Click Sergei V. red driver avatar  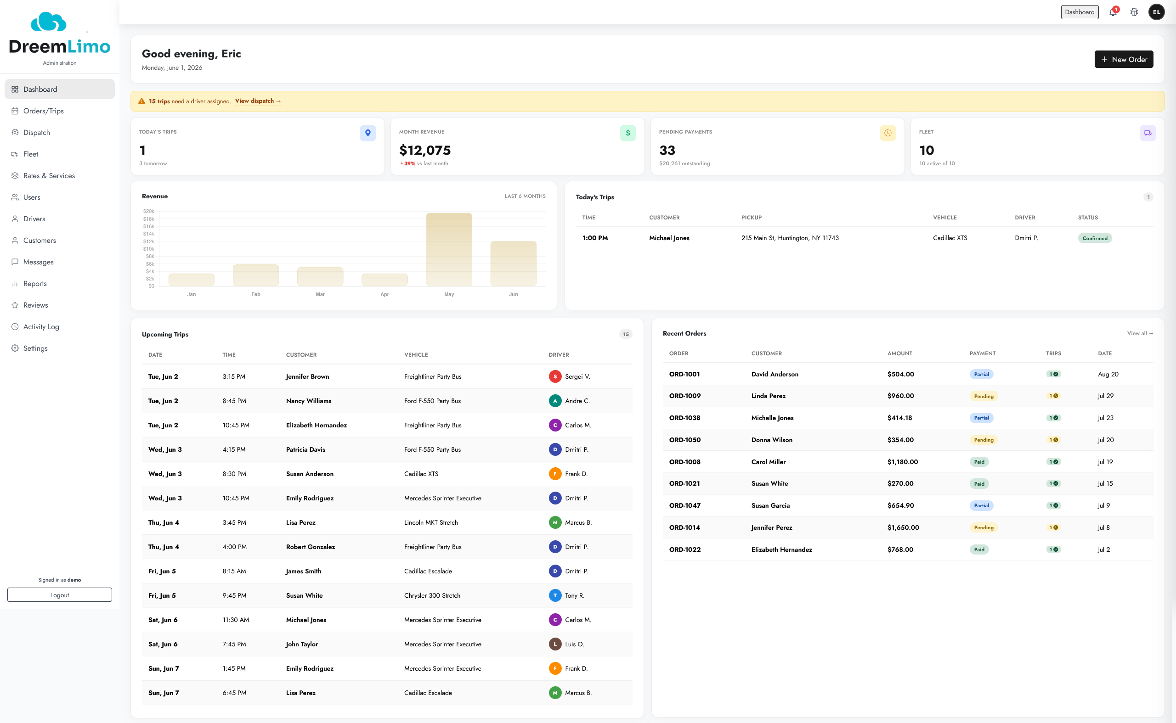pyautogui.click(x=554, y=376)
